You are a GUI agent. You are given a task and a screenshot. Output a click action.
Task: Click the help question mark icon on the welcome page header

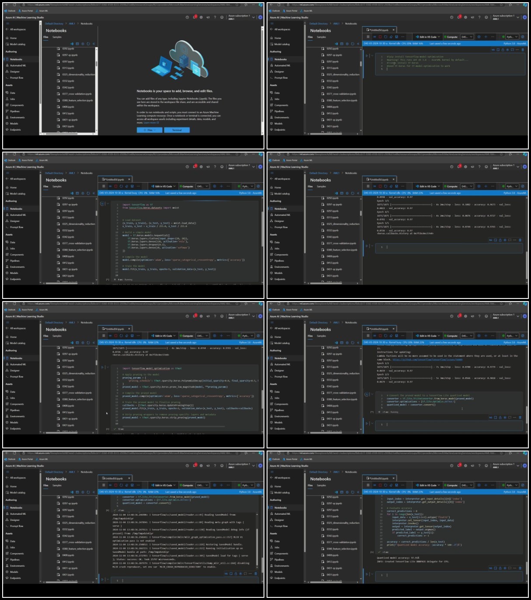click(215, 17)
